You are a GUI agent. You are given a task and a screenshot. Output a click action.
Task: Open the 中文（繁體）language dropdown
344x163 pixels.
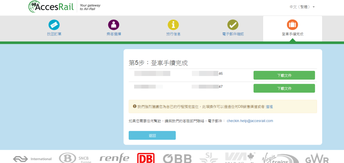click(x=302, y=7)
